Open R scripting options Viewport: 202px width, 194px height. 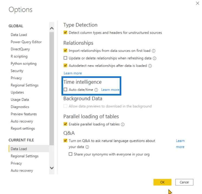19,56
